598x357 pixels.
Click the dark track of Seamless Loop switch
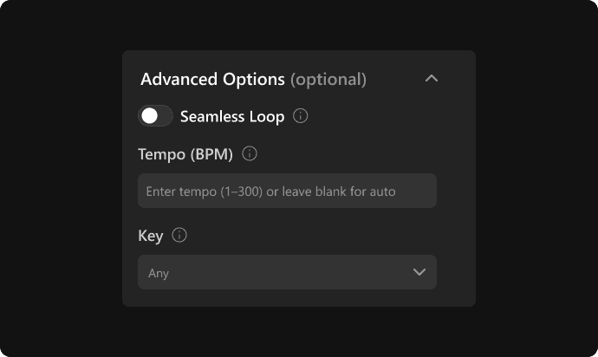click(x=166, y=115)
